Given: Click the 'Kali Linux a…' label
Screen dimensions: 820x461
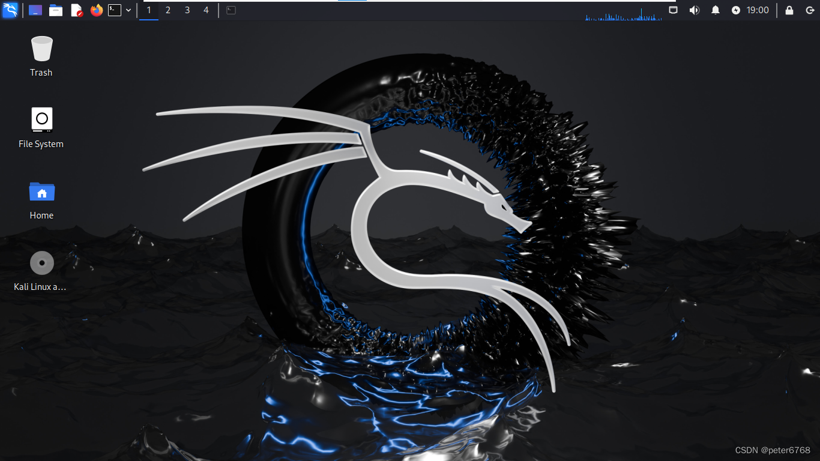Looking at the screenshot, I should [x=40, y=287].
